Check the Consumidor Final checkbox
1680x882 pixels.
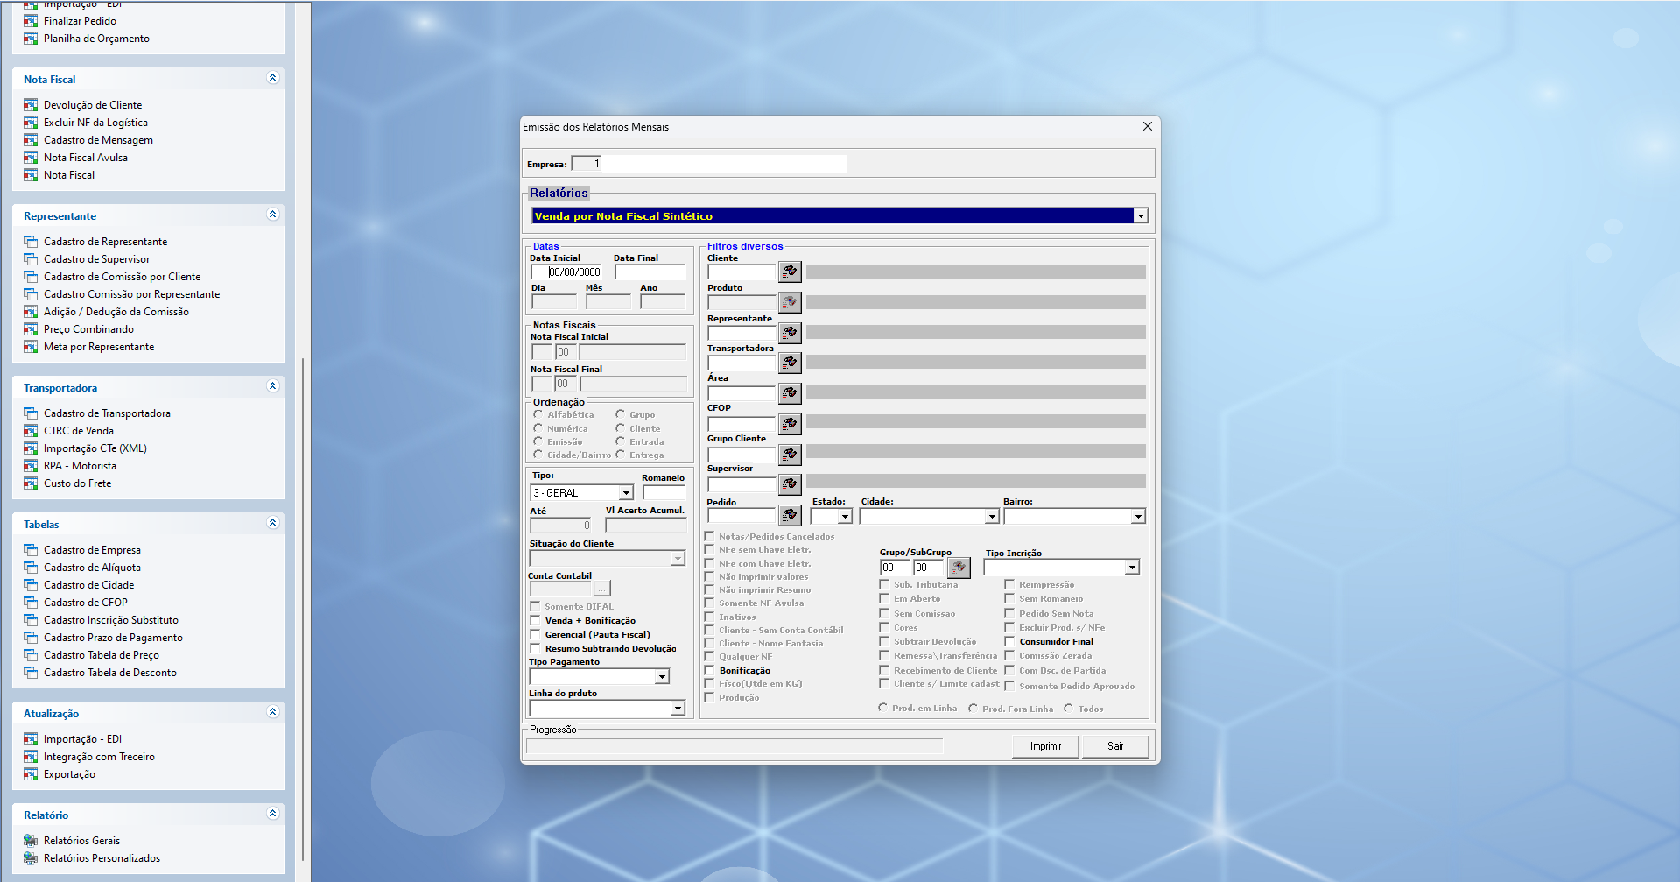tap(1009, 641)
